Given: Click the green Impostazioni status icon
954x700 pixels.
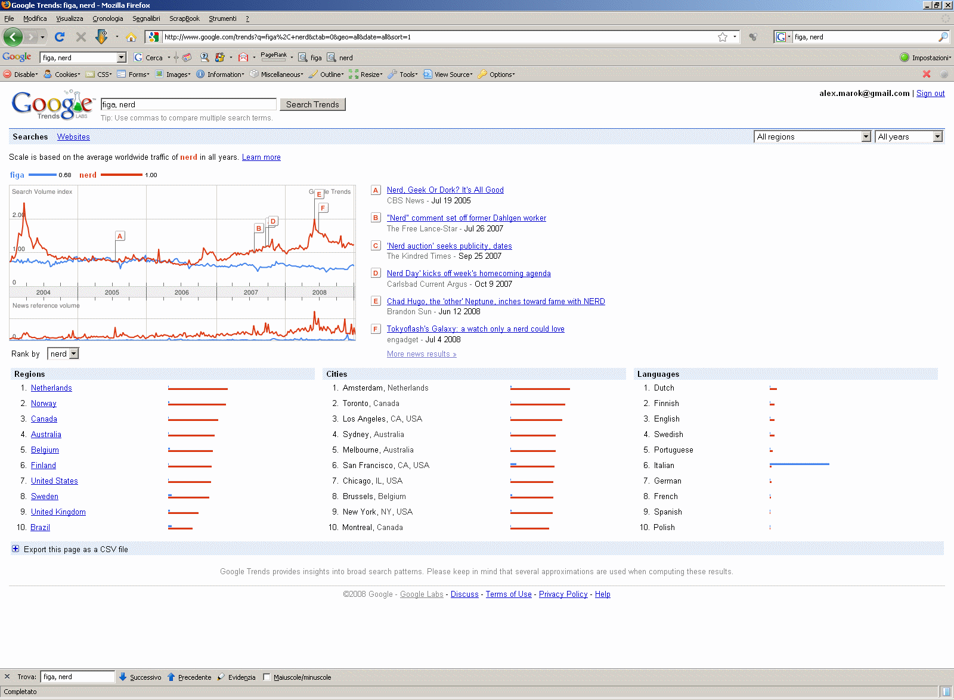Looking at the screenshot, I should pos(905,58).
